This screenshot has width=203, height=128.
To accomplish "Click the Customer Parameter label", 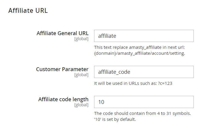I will tap(62, 69).
